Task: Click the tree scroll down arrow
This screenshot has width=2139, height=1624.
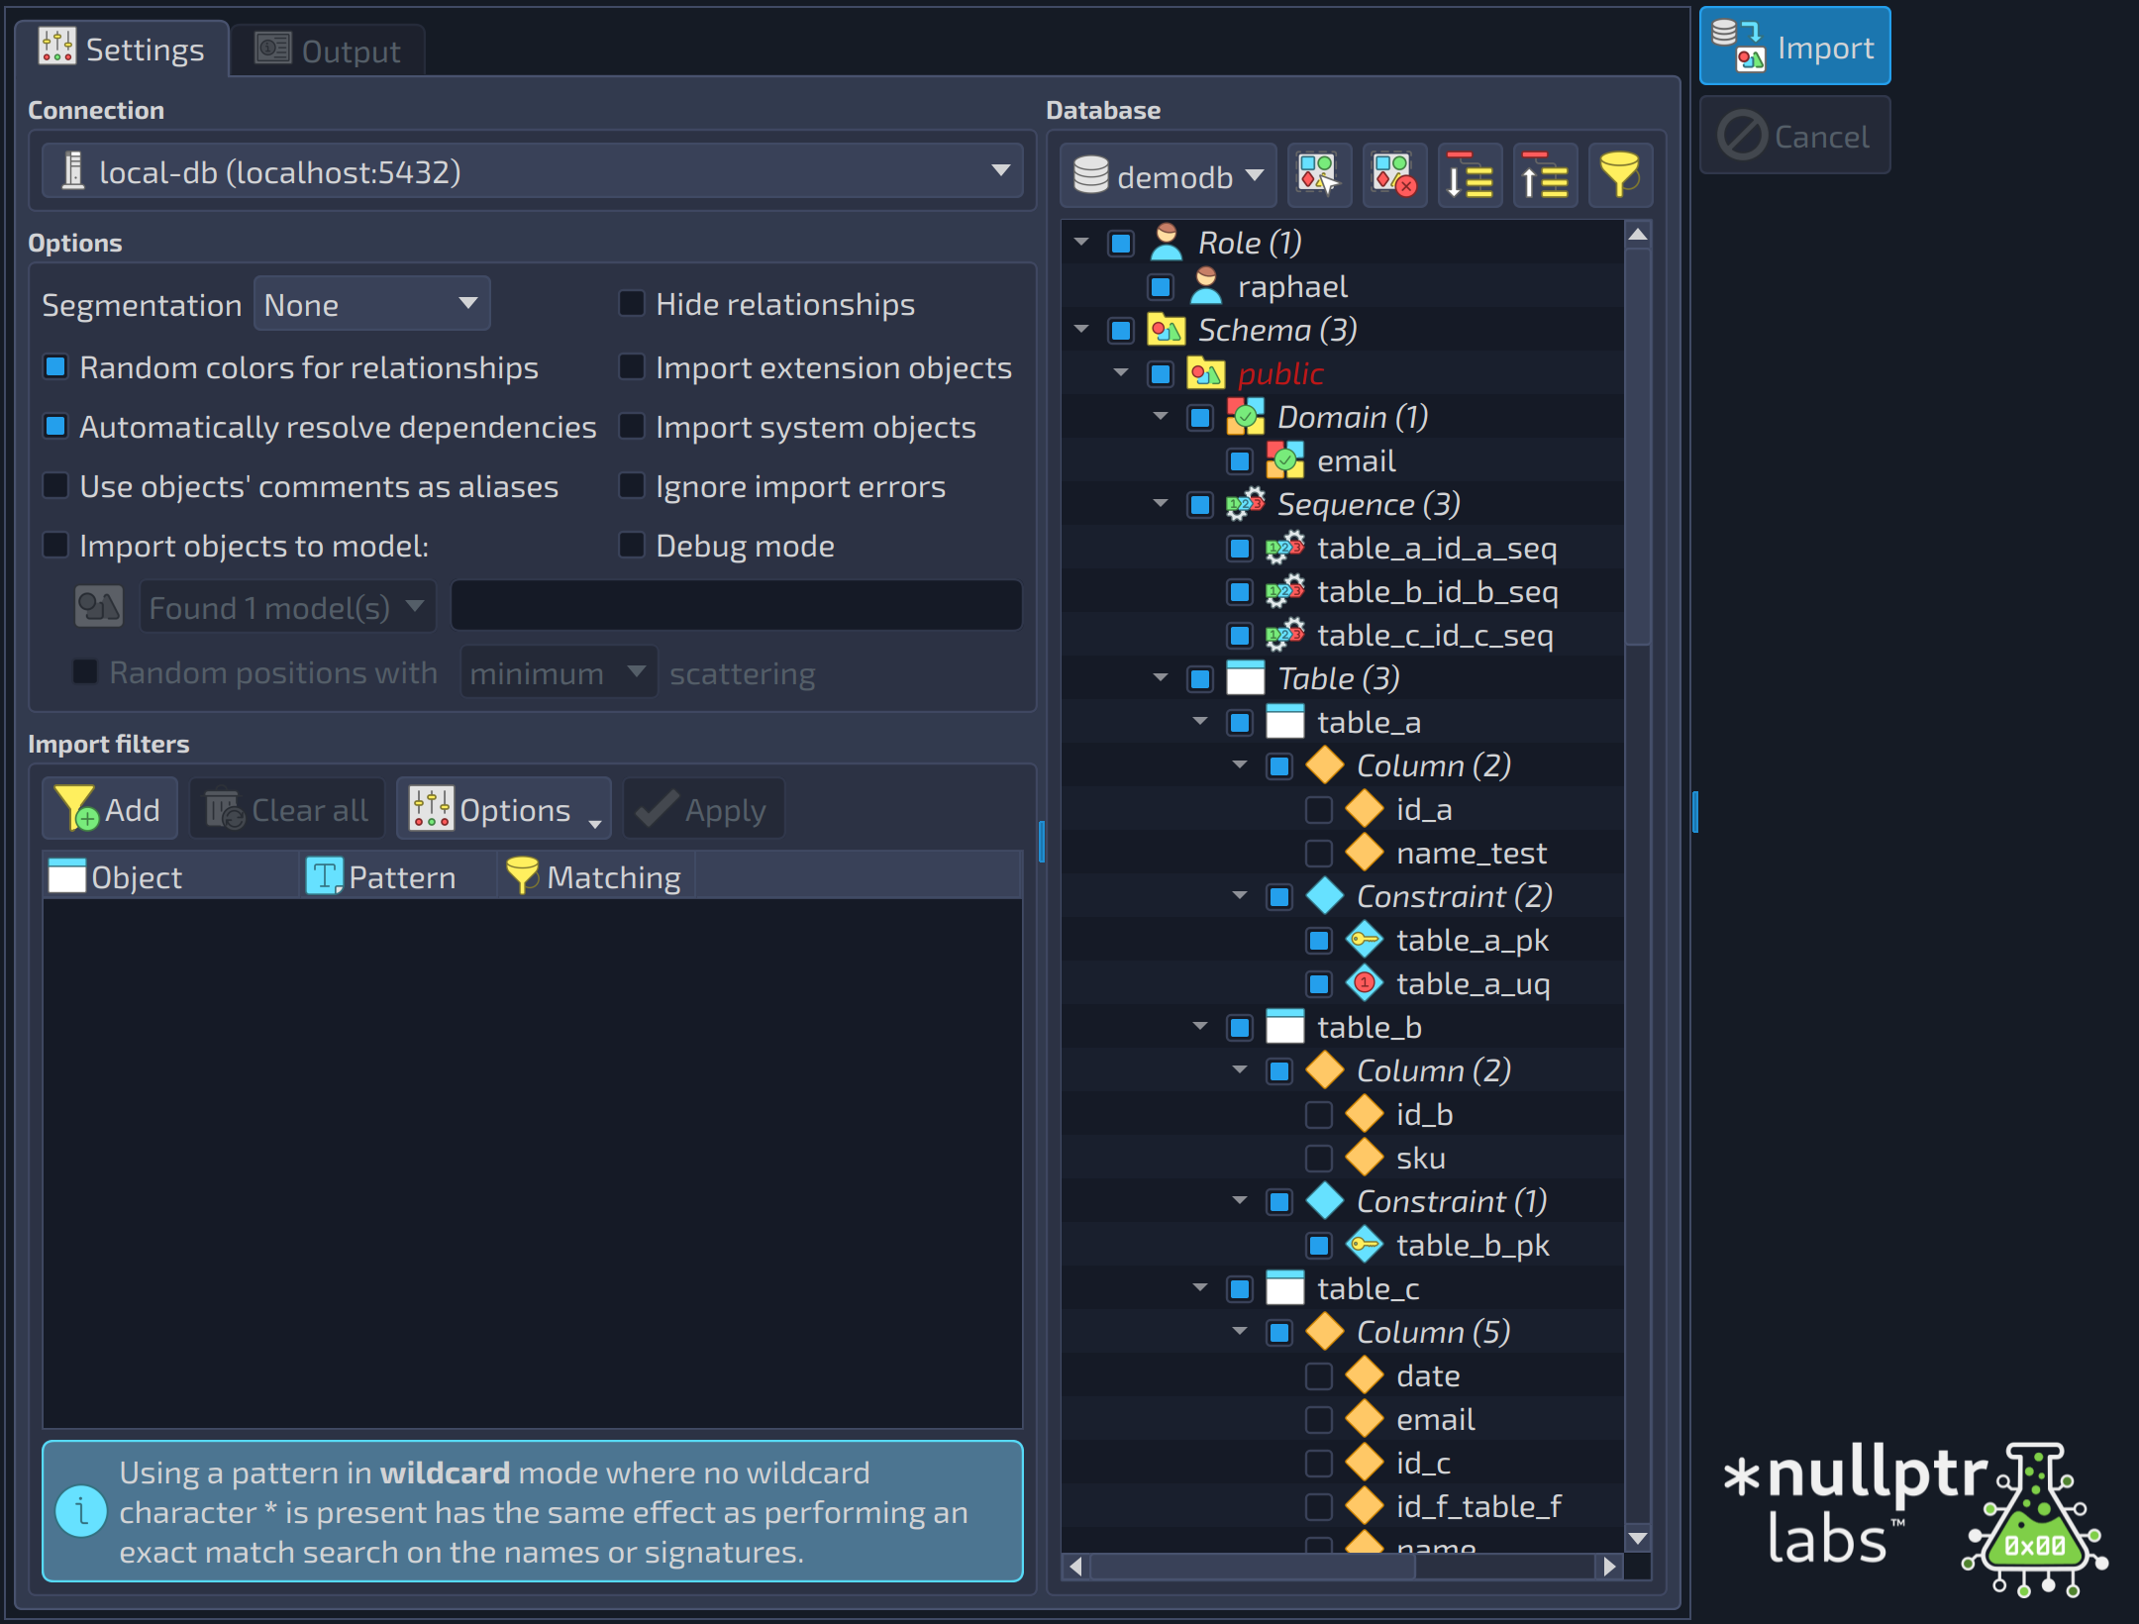Action: click(1638, 1539)
